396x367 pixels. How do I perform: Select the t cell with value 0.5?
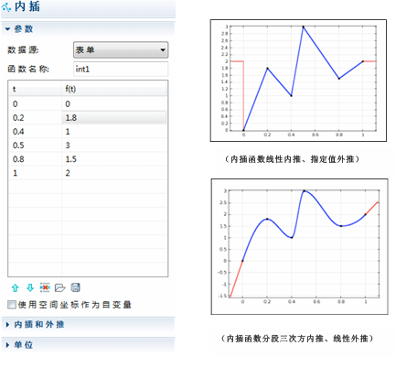tap(35, 146)
